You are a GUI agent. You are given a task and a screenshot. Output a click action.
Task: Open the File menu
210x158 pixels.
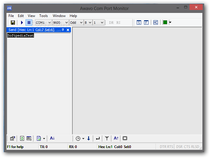(x=11, y=16)
